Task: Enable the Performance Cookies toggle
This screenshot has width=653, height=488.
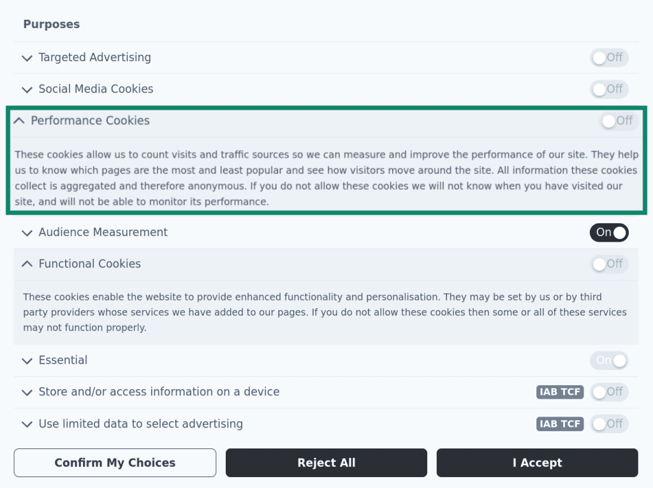Action: (x=619, y=121)
